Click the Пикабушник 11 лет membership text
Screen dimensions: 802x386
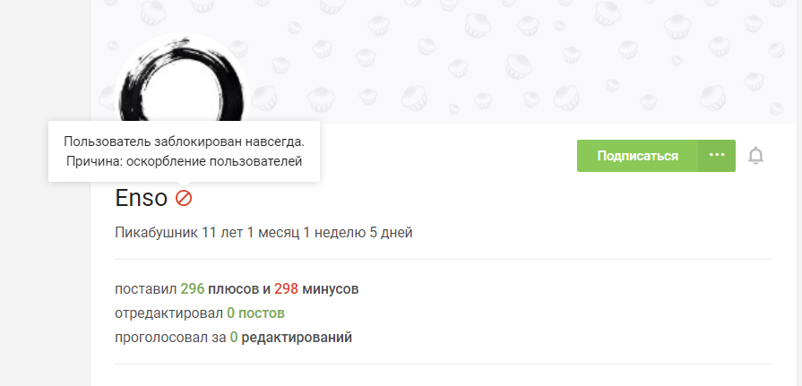coord(264,233)
